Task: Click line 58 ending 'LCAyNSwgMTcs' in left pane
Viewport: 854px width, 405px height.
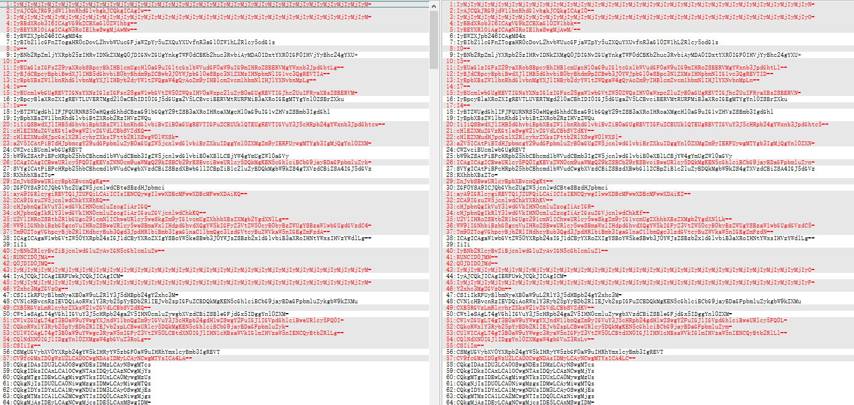Action: pyautogui.click(x=82, y=364)
